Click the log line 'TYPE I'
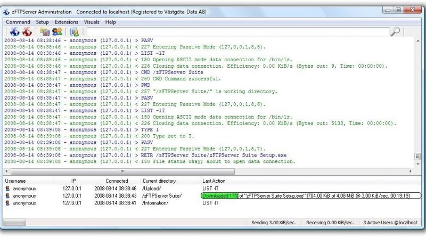 (81, 129)
